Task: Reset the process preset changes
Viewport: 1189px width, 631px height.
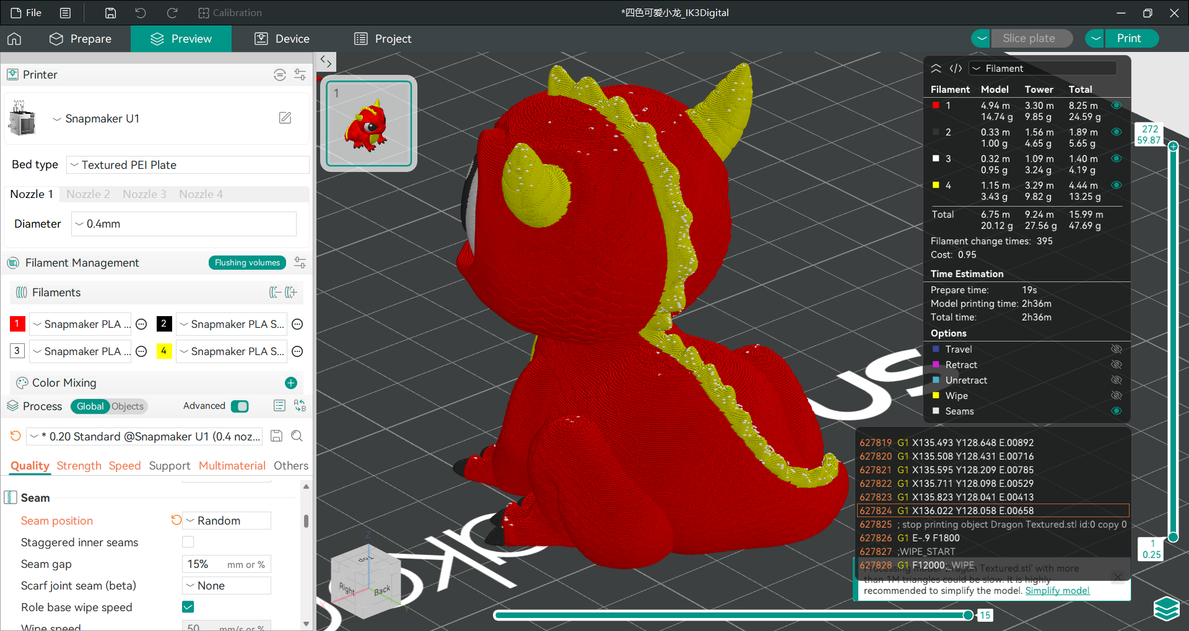Action: (x=15, y=436)
